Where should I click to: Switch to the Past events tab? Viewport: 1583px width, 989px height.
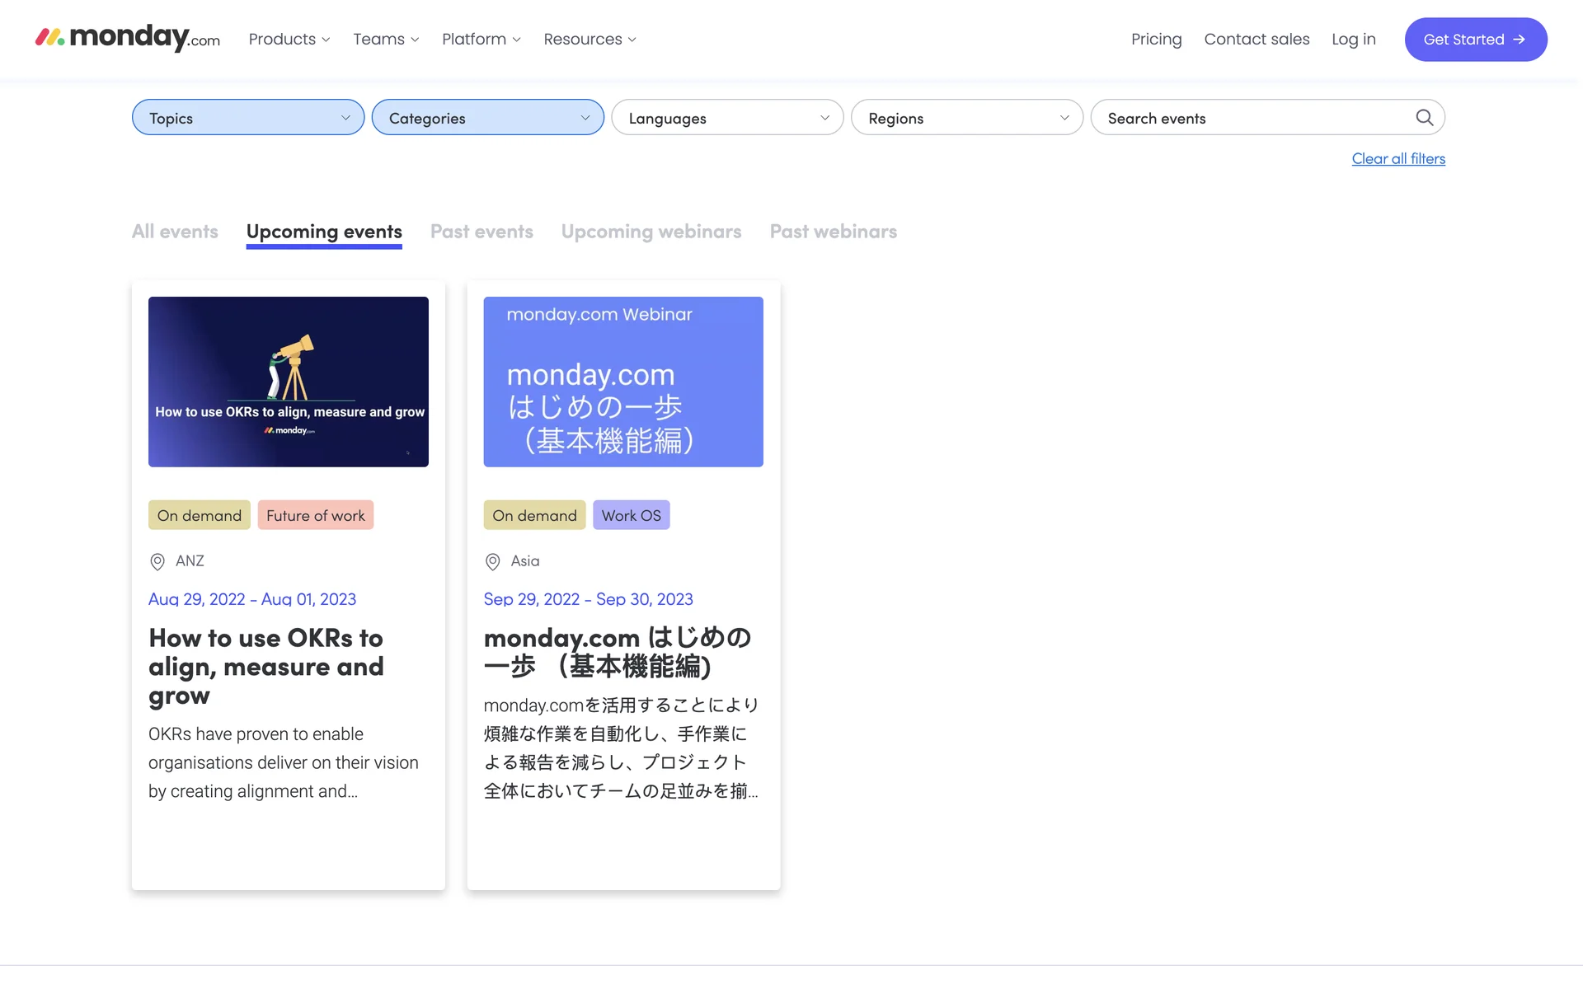[x=481, y=232]
